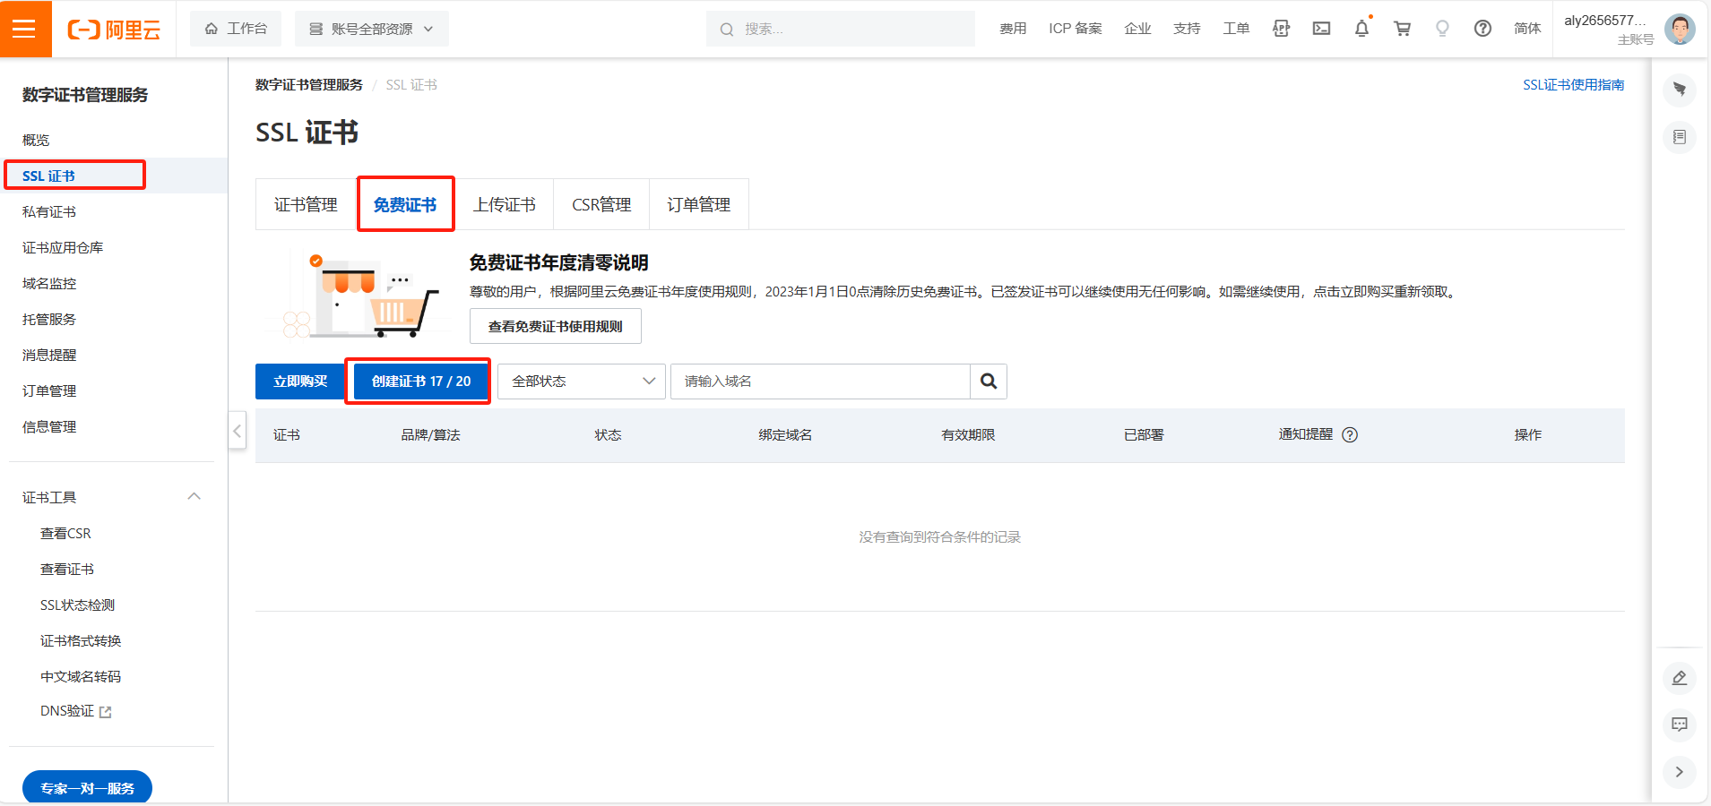Viewport: 1711px width, 806px height.
Task: Click 立即购买 button
Action: tap(300, 382)
